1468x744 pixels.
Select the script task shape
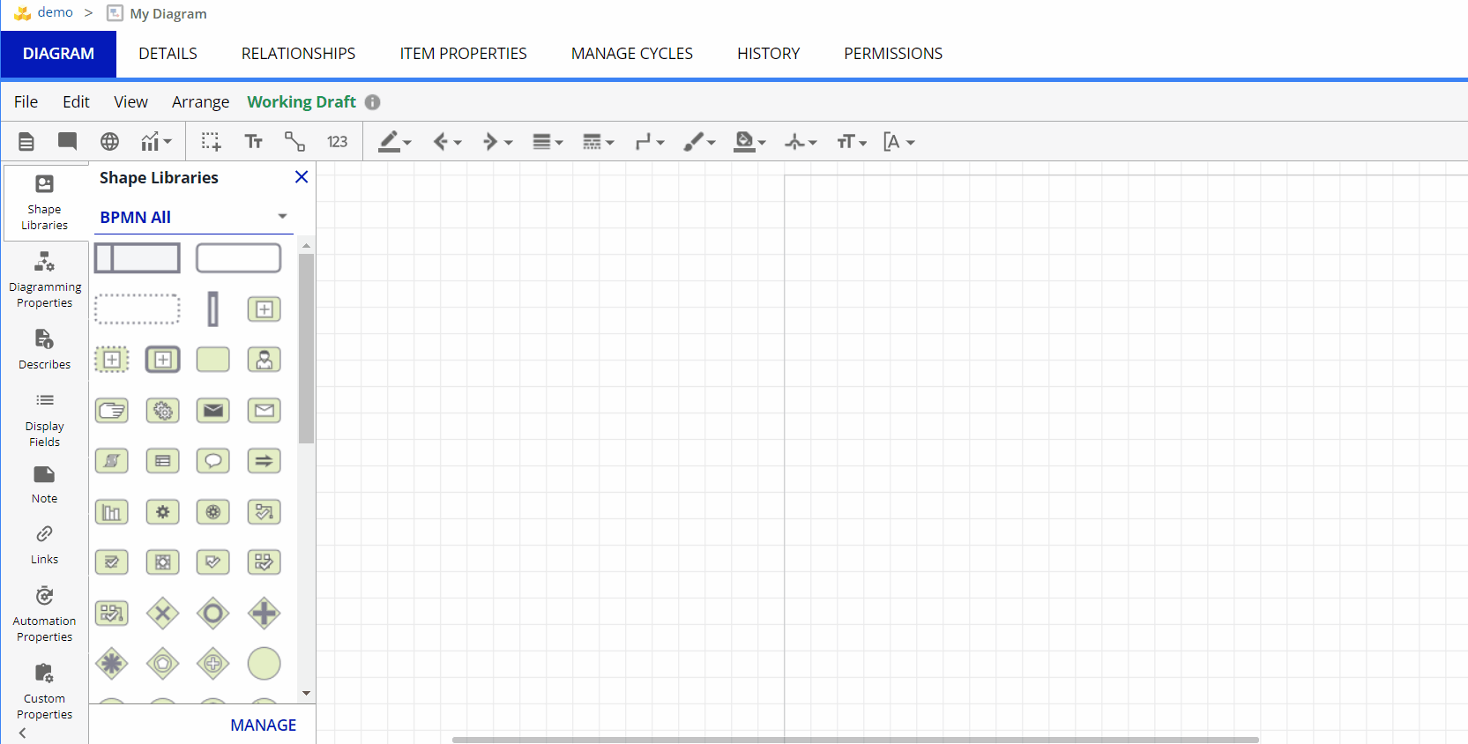[112, 461]
